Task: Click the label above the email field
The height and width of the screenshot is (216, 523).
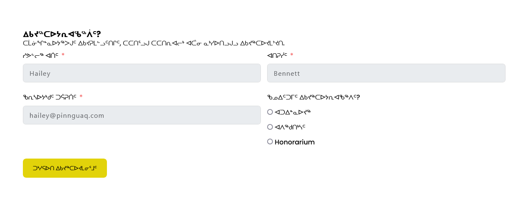Action: pyautogui.click(x=50, y=97)
